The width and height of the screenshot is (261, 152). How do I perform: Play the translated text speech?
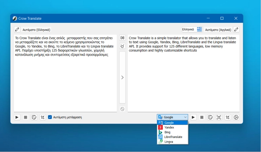point(193,117)
